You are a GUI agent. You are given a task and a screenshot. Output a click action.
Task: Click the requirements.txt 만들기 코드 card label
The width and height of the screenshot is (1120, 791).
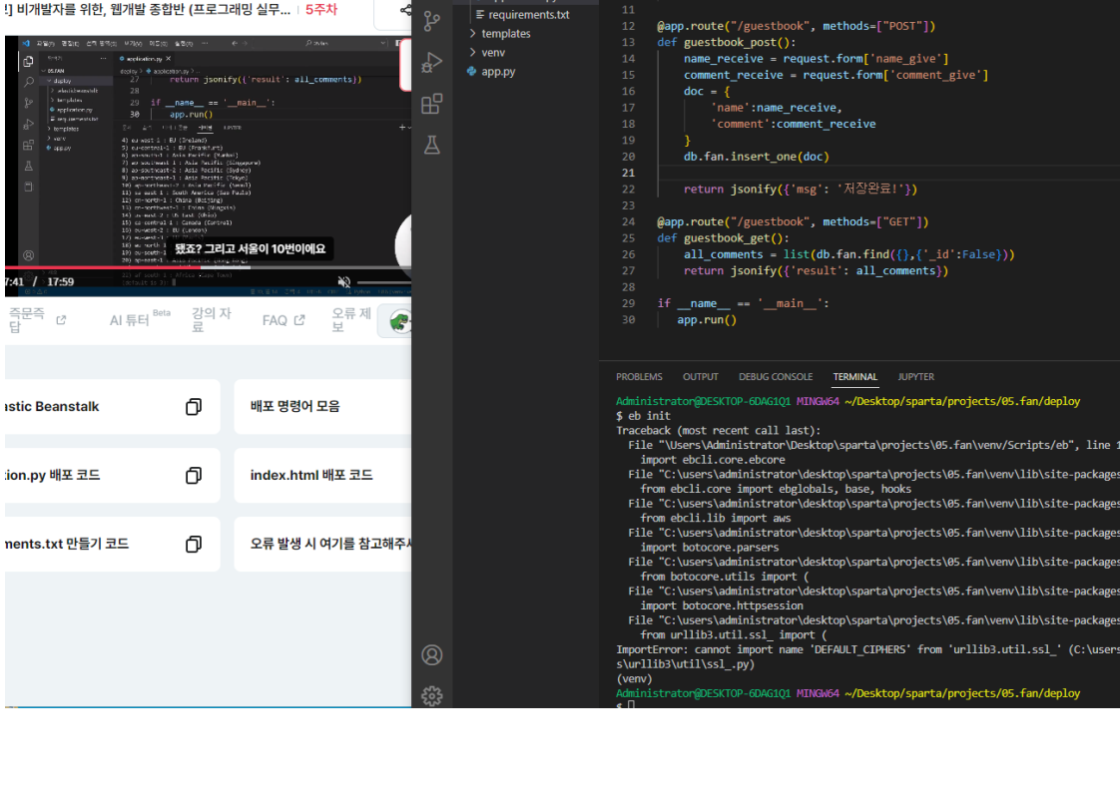pos(67,544)
